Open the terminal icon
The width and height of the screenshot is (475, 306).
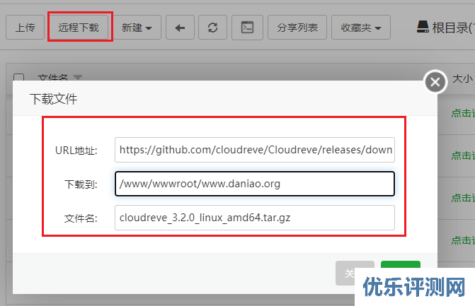click(x=247, y=28)
